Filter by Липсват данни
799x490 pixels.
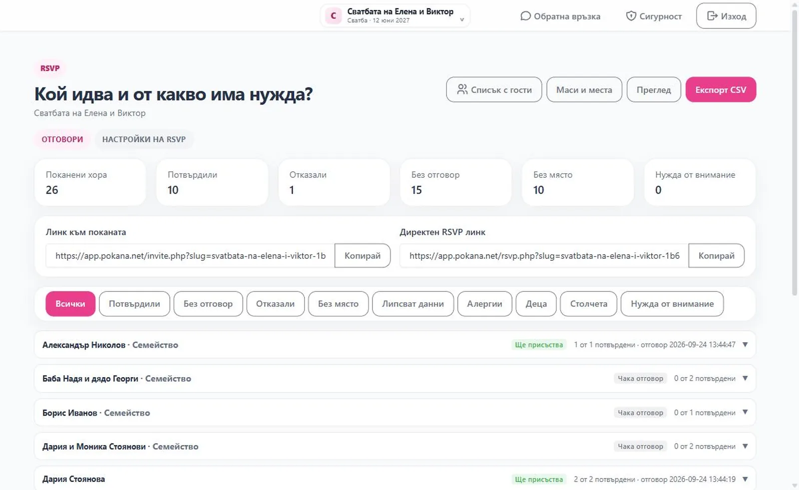[x=413, y=304]
